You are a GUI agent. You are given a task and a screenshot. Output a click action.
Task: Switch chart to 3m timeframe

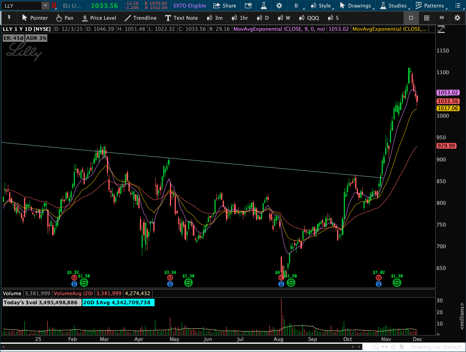click(214, 18)
